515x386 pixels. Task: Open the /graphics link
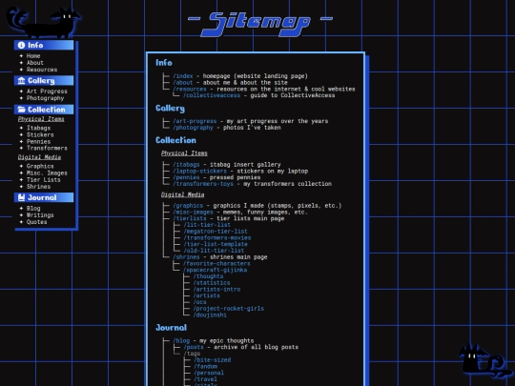click(188, 206)
